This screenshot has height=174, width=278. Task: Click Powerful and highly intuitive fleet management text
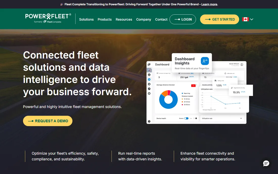[x=72, y=107]
